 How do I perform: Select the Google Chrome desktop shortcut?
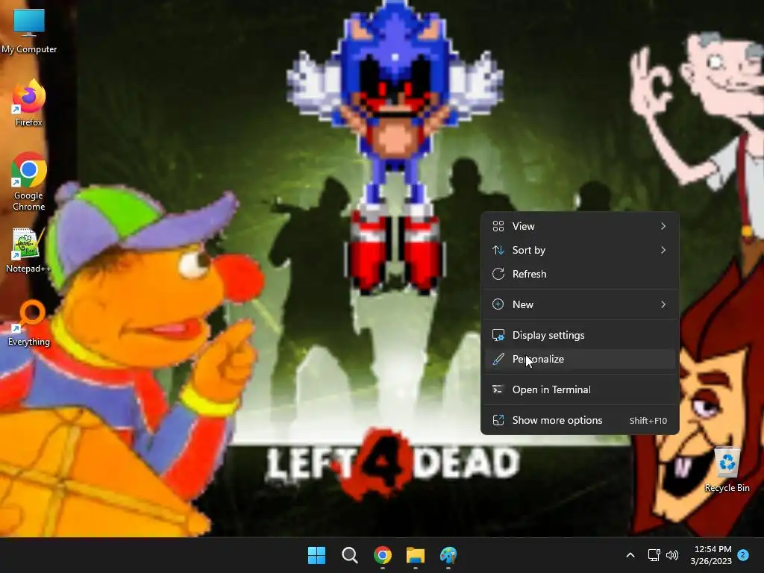29,182
